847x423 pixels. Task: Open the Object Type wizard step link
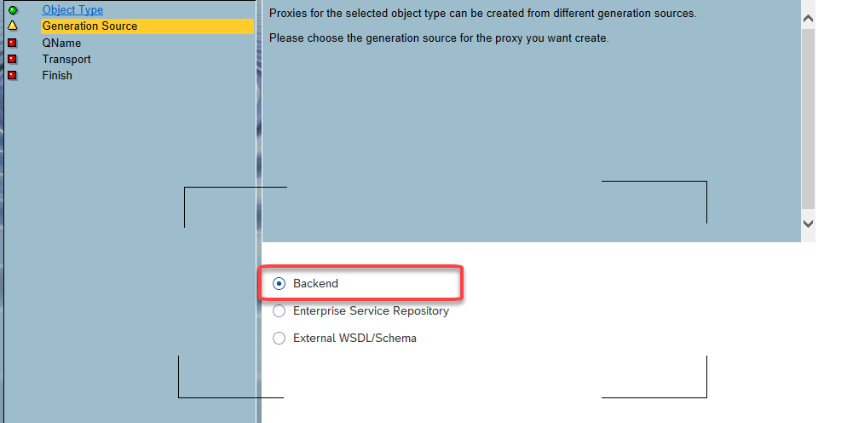click(72, 10)
